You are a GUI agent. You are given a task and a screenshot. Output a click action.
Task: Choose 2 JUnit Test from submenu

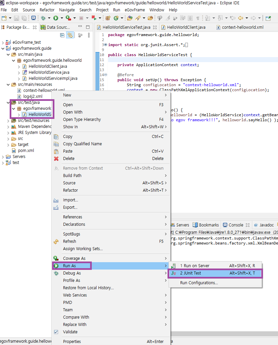(215, 273)
